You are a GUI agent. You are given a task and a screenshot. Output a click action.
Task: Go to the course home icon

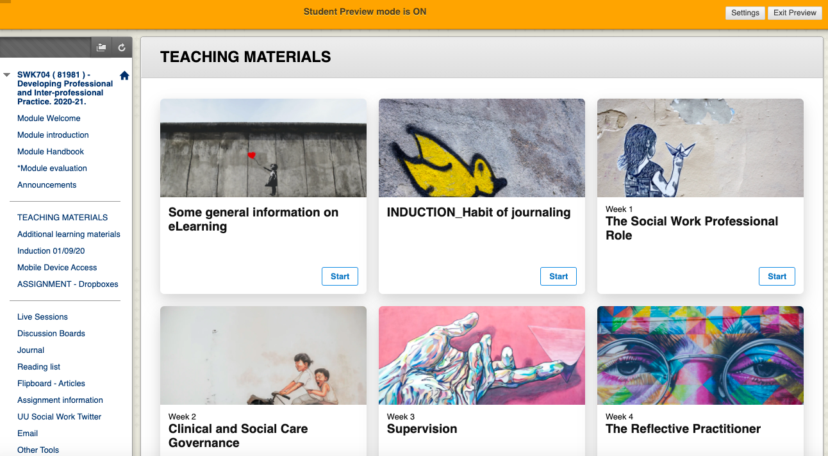click(x=124, y=76)
